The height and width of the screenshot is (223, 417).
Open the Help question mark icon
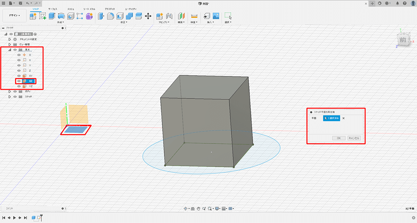coord(405,3)
